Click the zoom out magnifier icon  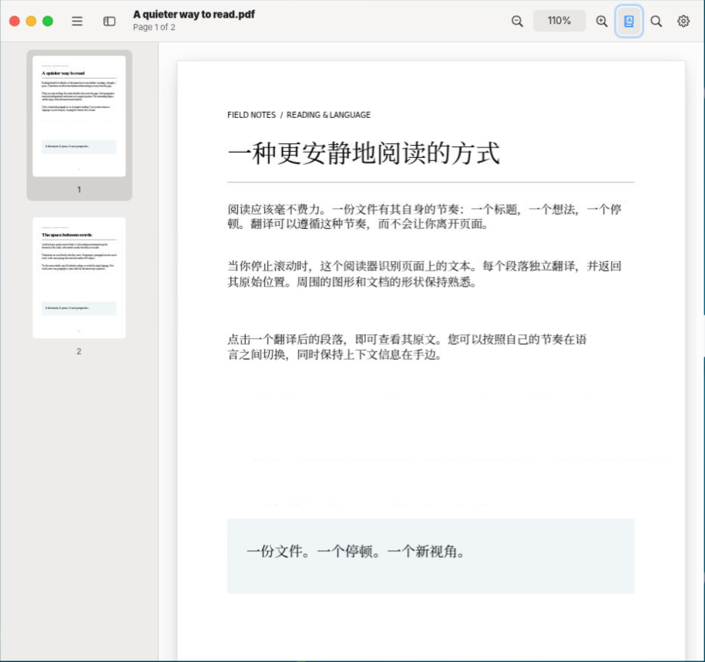(517, 21)
